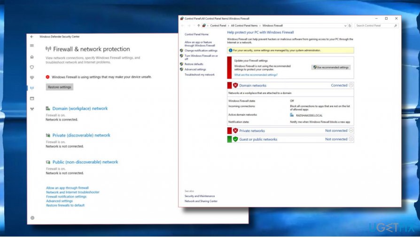Collapse the Domain networks section chevron
Viewport: 420px width, 237px height.
(x=351, y=85)
